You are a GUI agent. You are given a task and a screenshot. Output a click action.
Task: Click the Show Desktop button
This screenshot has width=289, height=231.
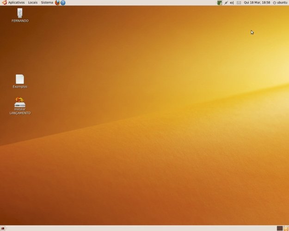coord(3,228)
